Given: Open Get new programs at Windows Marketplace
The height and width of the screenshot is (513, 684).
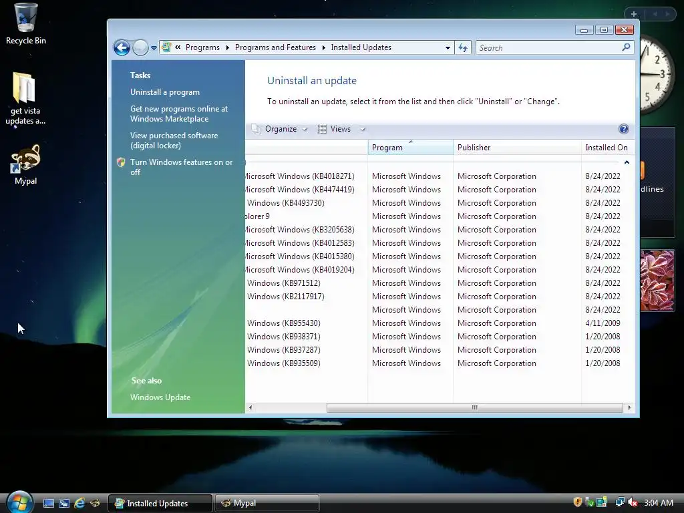Looking at the screenshot, I should pos(179,114).
